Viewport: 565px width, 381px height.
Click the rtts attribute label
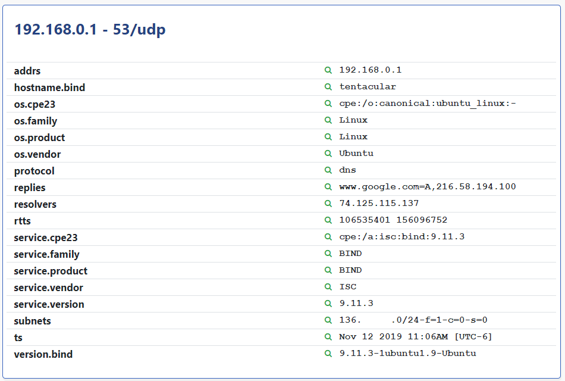[x=23, y=221]
